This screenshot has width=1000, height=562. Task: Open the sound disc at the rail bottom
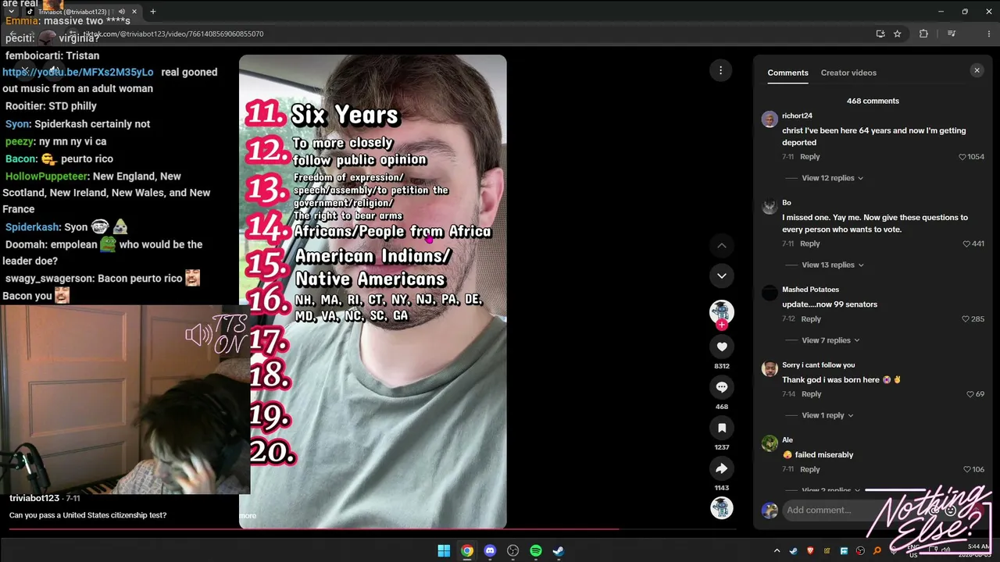(721, 508)
